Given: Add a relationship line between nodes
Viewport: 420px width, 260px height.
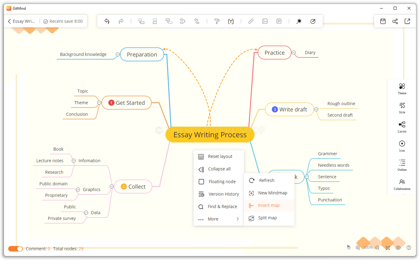Looking at the screenshot, I should (197, 21).
